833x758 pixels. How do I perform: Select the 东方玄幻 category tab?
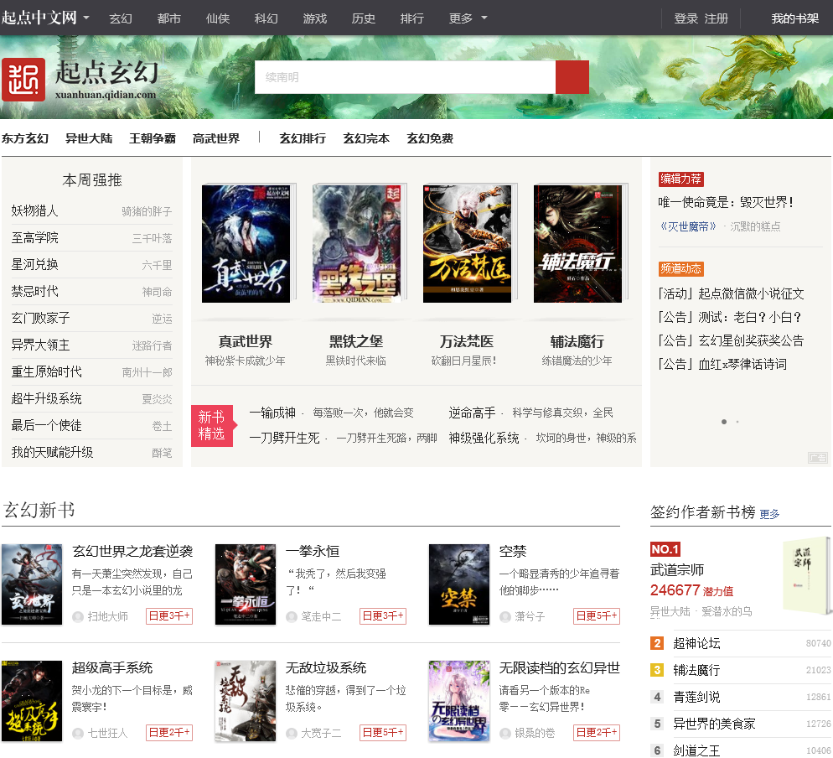tap(25, 138)
